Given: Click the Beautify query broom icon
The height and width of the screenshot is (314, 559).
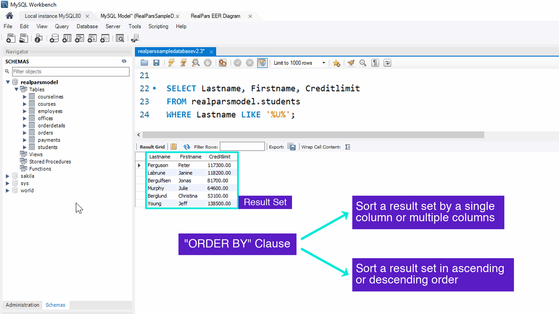Looking at the screenshot, I should pyautogui.click(x=351, y=63).
